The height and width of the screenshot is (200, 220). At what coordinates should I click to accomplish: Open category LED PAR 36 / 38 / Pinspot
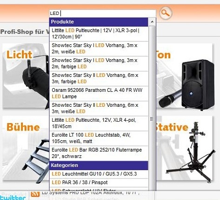[x=99, y=182]
